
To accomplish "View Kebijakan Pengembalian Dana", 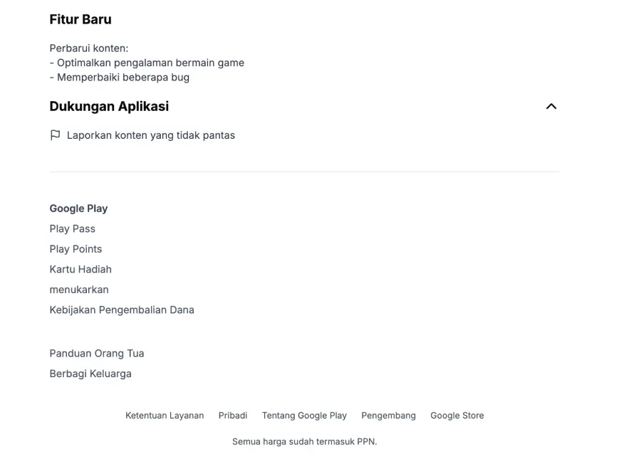I will tap(122, 310).
